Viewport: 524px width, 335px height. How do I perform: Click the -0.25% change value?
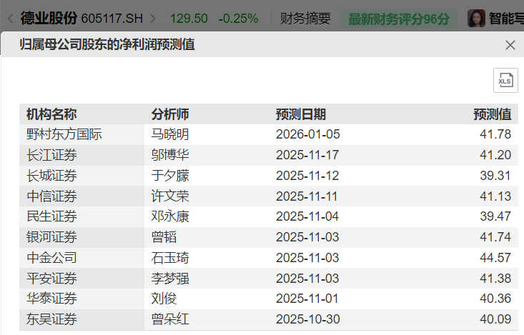pyautogui.click(x=238, y=19)
